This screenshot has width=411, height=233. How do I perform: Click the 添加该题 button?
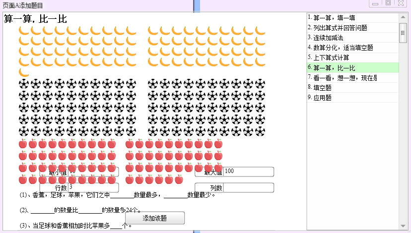click(x=155, y=218)
